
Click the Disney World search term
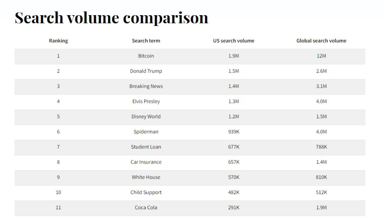pos(146,117)
